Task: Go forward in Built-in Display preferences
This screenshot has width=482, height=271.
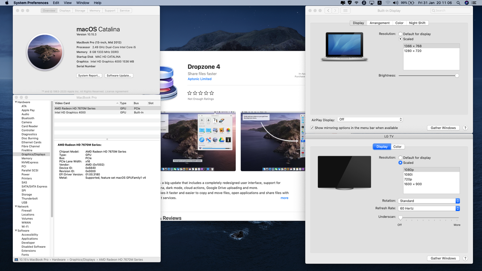Action: (x=335, y=11)
